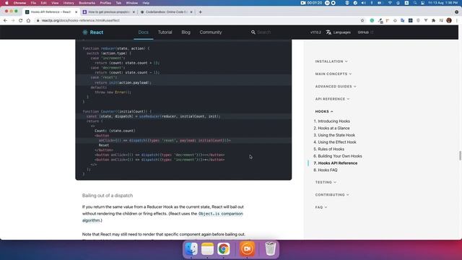
Task: Go back with the browser back arrow
Action: pos(5,20)
